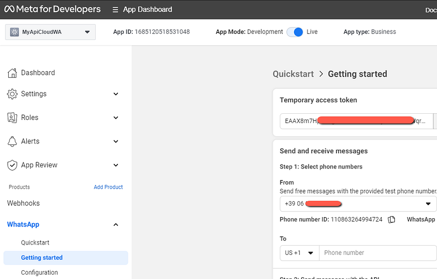
Task: Open Webhooks product page
Action: pyautogui.click(x=23, y=203)
